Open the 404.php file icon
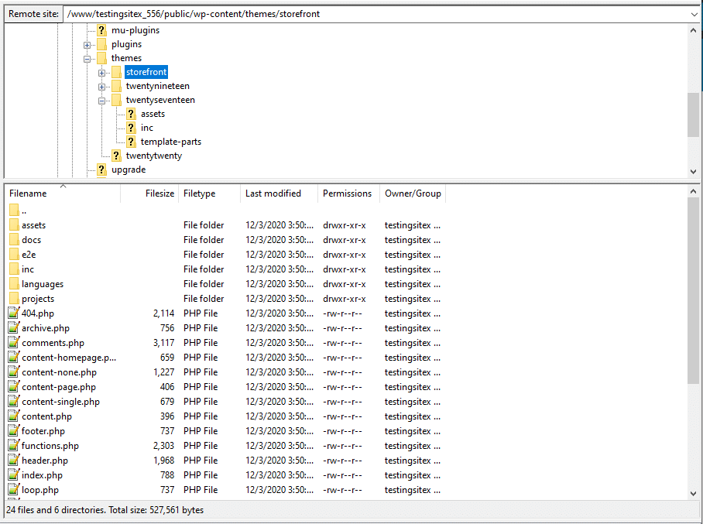 point(14,313)
